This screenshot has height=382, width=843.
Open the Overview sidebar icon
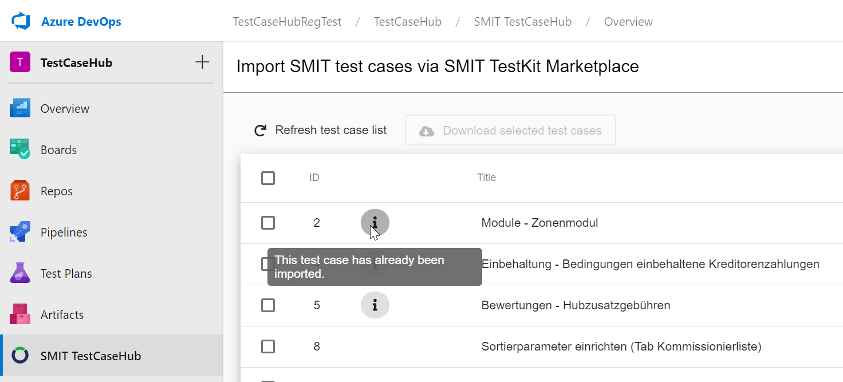pos(20,108)
